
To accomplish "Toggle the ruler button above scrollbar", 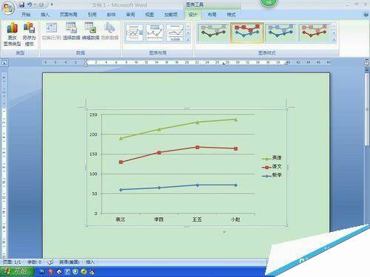I will pyautogui.click(x=367, y=62).
